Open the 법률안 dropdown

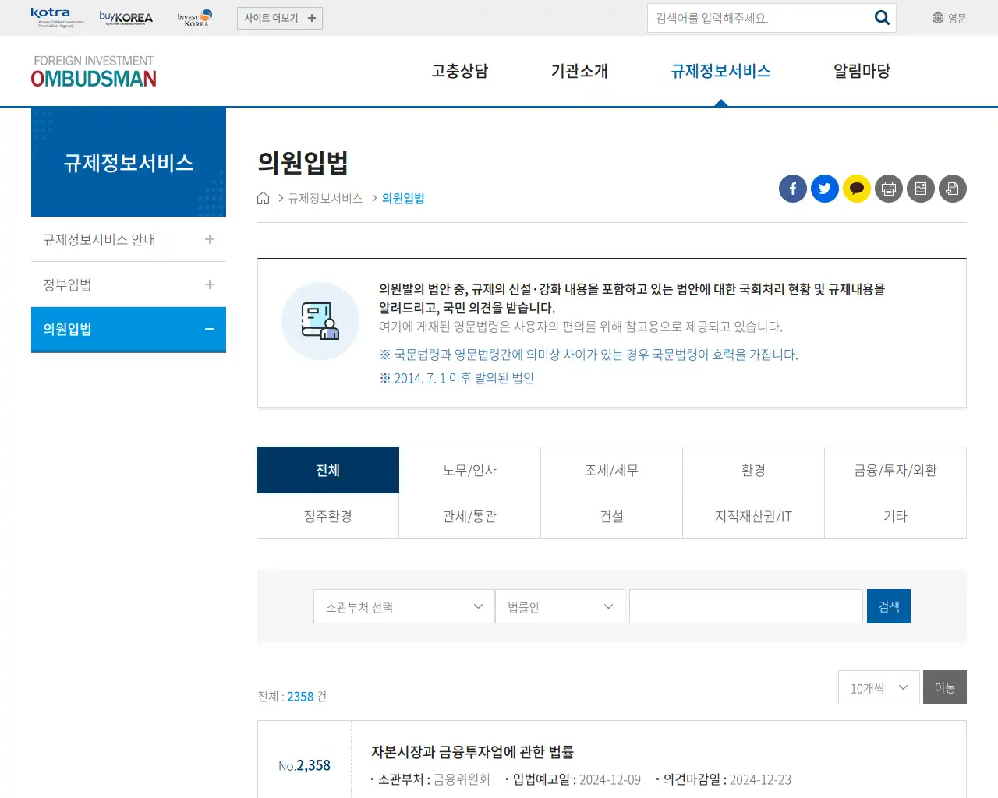point(560,606)
